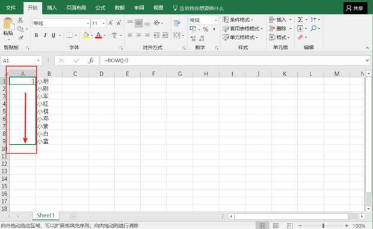Image resolution: width=373 pixels, height=229 pixels.
Task: Switch to Page Layout view icon
Action: [x=276, y=225]
